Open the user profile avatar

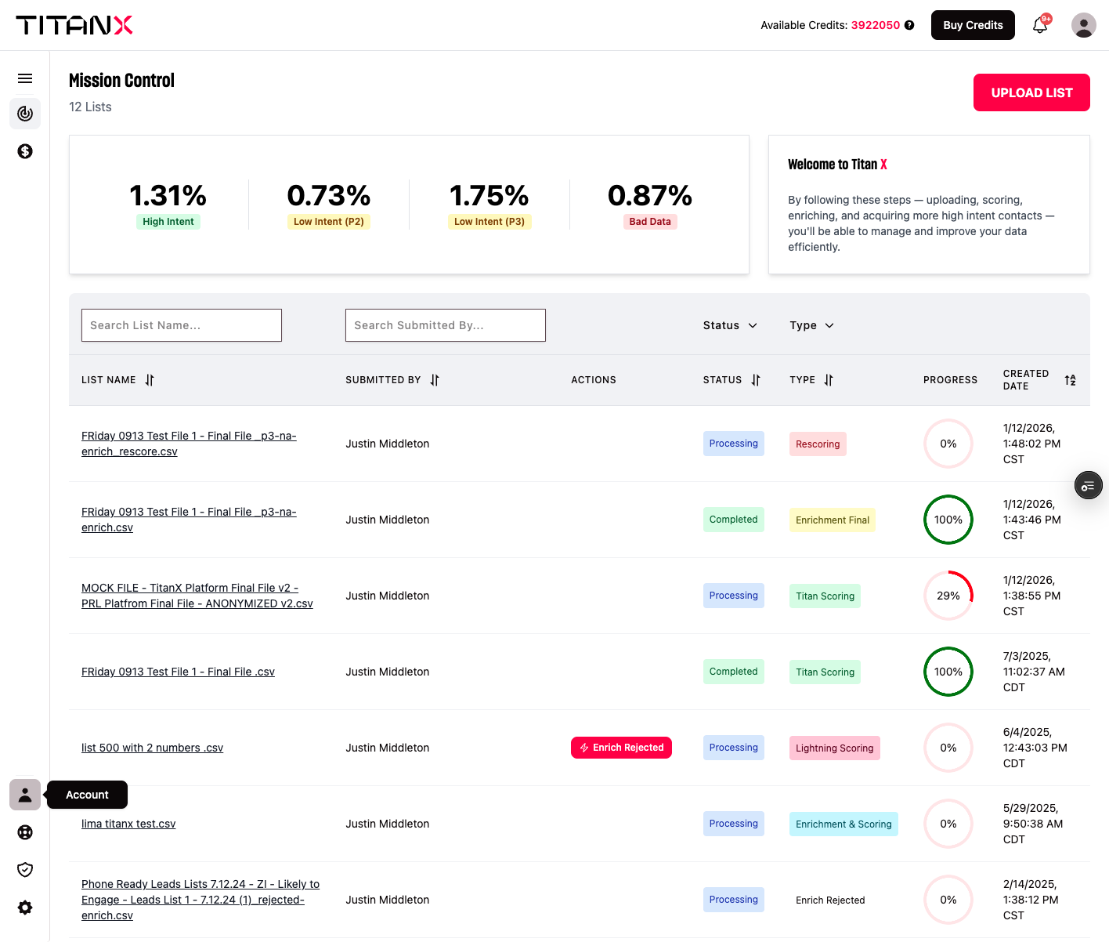pyautogui.click(x=1084, y=25)
